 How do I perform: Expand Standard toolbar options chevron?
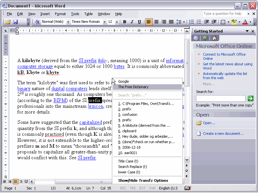(28, 22)
